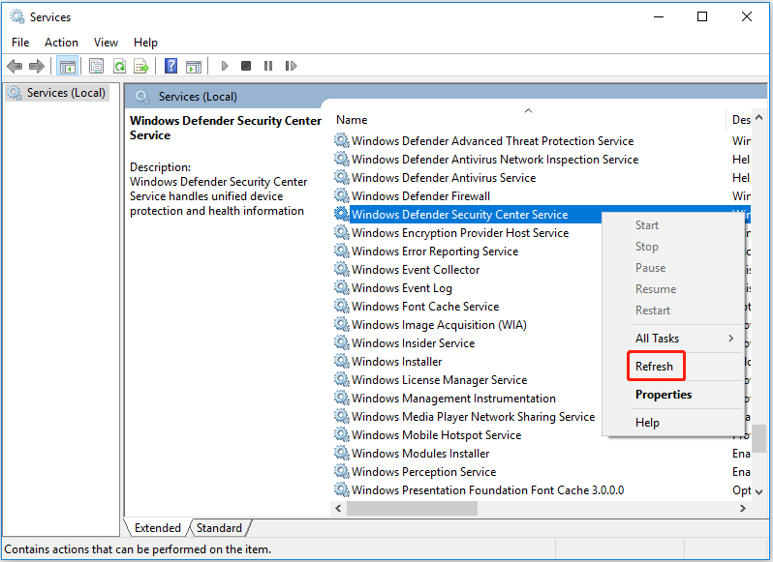Image resolution: width=773 pixels, height=562 pixels.
Task: Expand All Tasks submenu arrow
Action: 731,339
